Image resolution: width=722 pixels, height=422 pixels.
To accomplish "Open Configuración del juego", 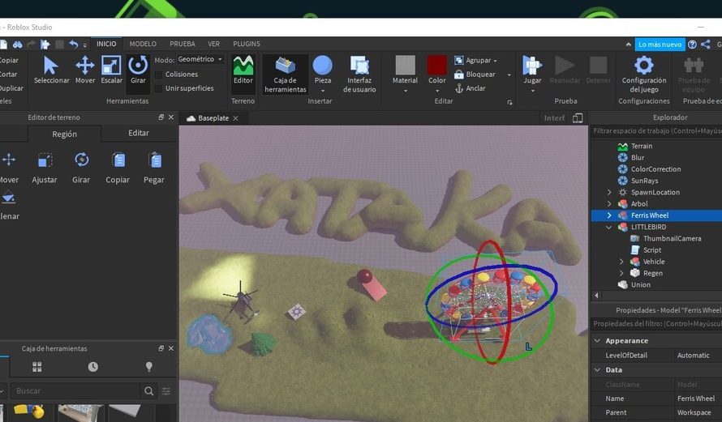I will (644, 75).
